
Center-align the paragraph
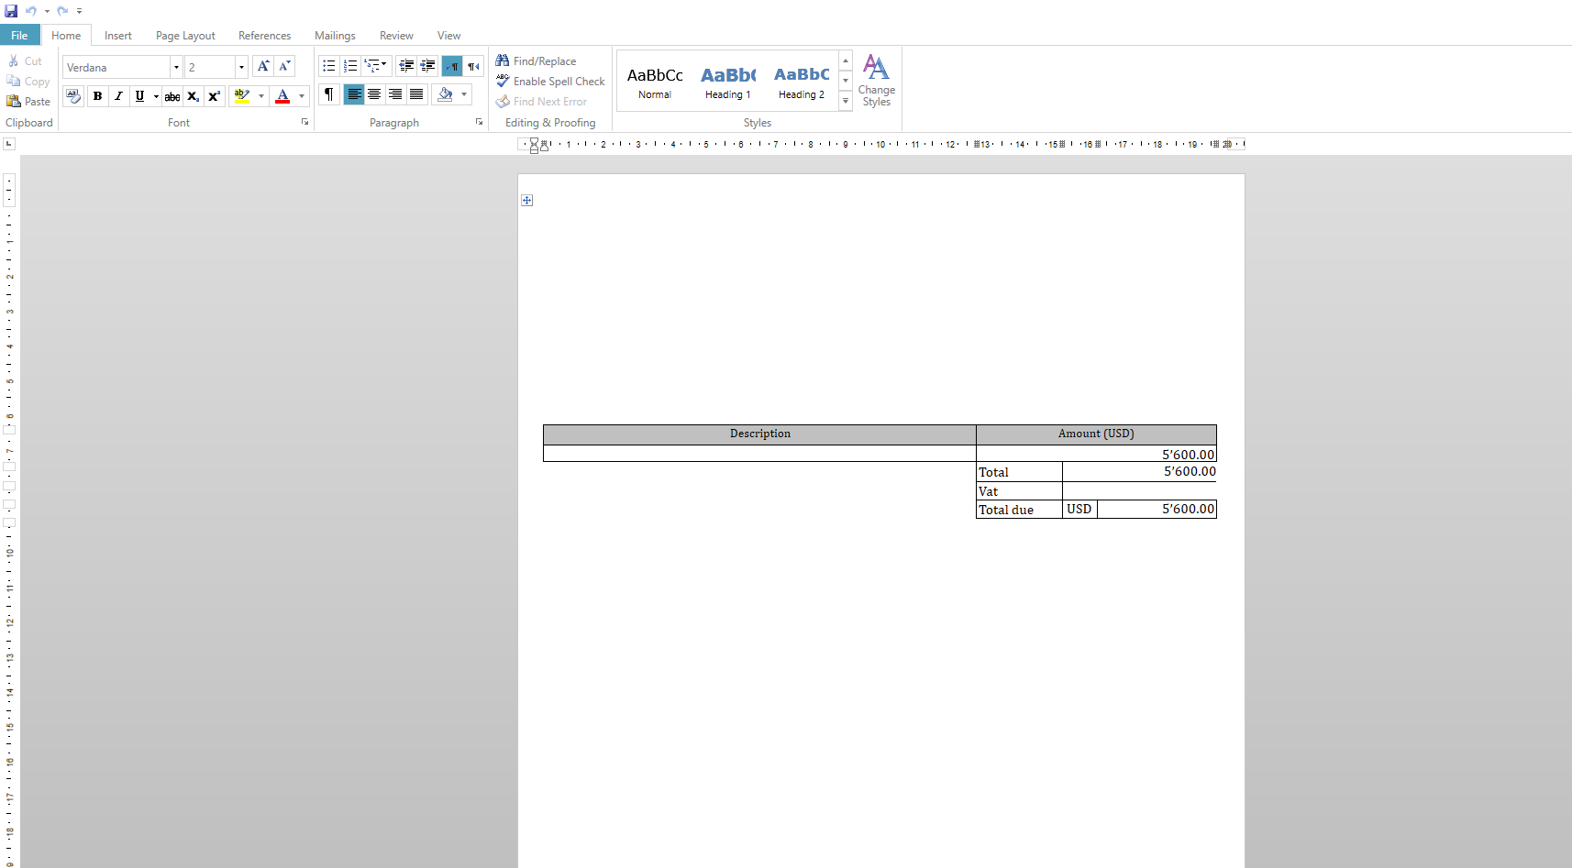pos(374,94)
